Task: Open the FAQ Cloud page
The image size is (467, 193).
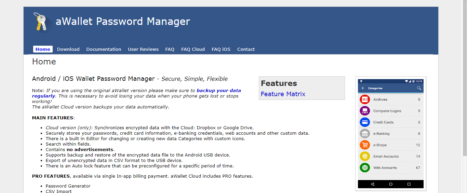Action: pyautogui.click(x=193, y=49)
